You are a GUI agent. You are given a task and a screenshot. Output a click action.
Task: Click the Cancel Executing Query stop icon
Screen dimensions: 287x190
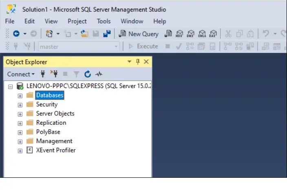[168, 46]
